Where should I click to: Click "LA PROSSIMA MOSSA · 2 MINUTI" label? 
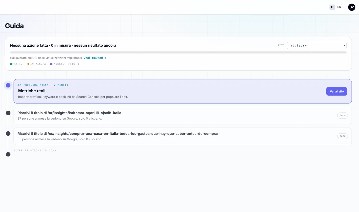click(43, 85)
